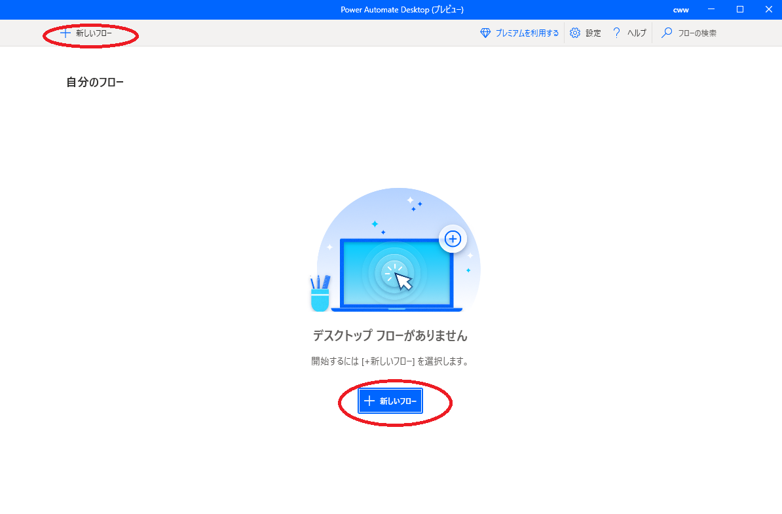782x514 pixels.
Task: Minimize the Power Automate Desktop window
Action: click(711, 9)
